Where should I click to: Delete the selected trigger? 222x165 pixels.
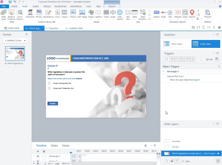(187, 59)
